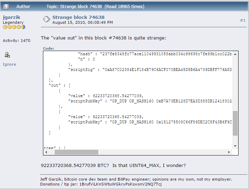The width and height of the screenshot is (249, 189).
Task: Click the horizontal scrollbar thumb in code box
Action: coord(76,152)
